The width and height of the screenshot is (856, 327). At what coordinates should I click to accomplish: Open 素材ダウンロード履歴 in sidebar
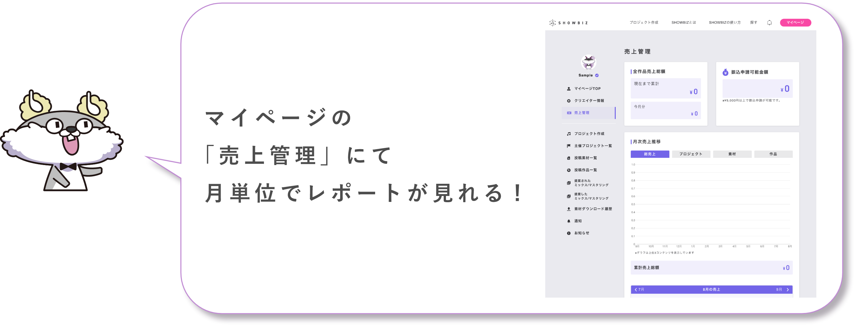(593, 209)
